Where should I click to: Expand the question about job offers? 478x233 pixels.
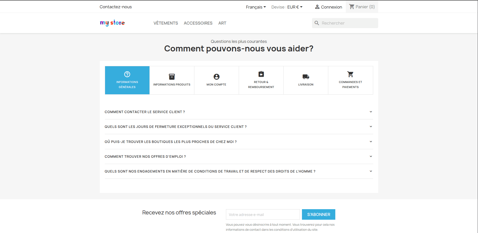239,157
